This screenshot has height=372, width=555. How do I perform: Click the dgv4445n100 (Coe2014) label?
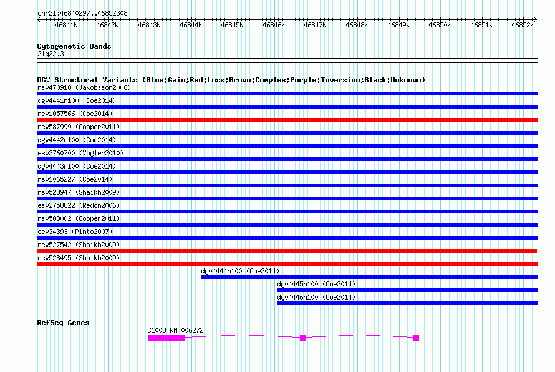(x=316, y=284)
